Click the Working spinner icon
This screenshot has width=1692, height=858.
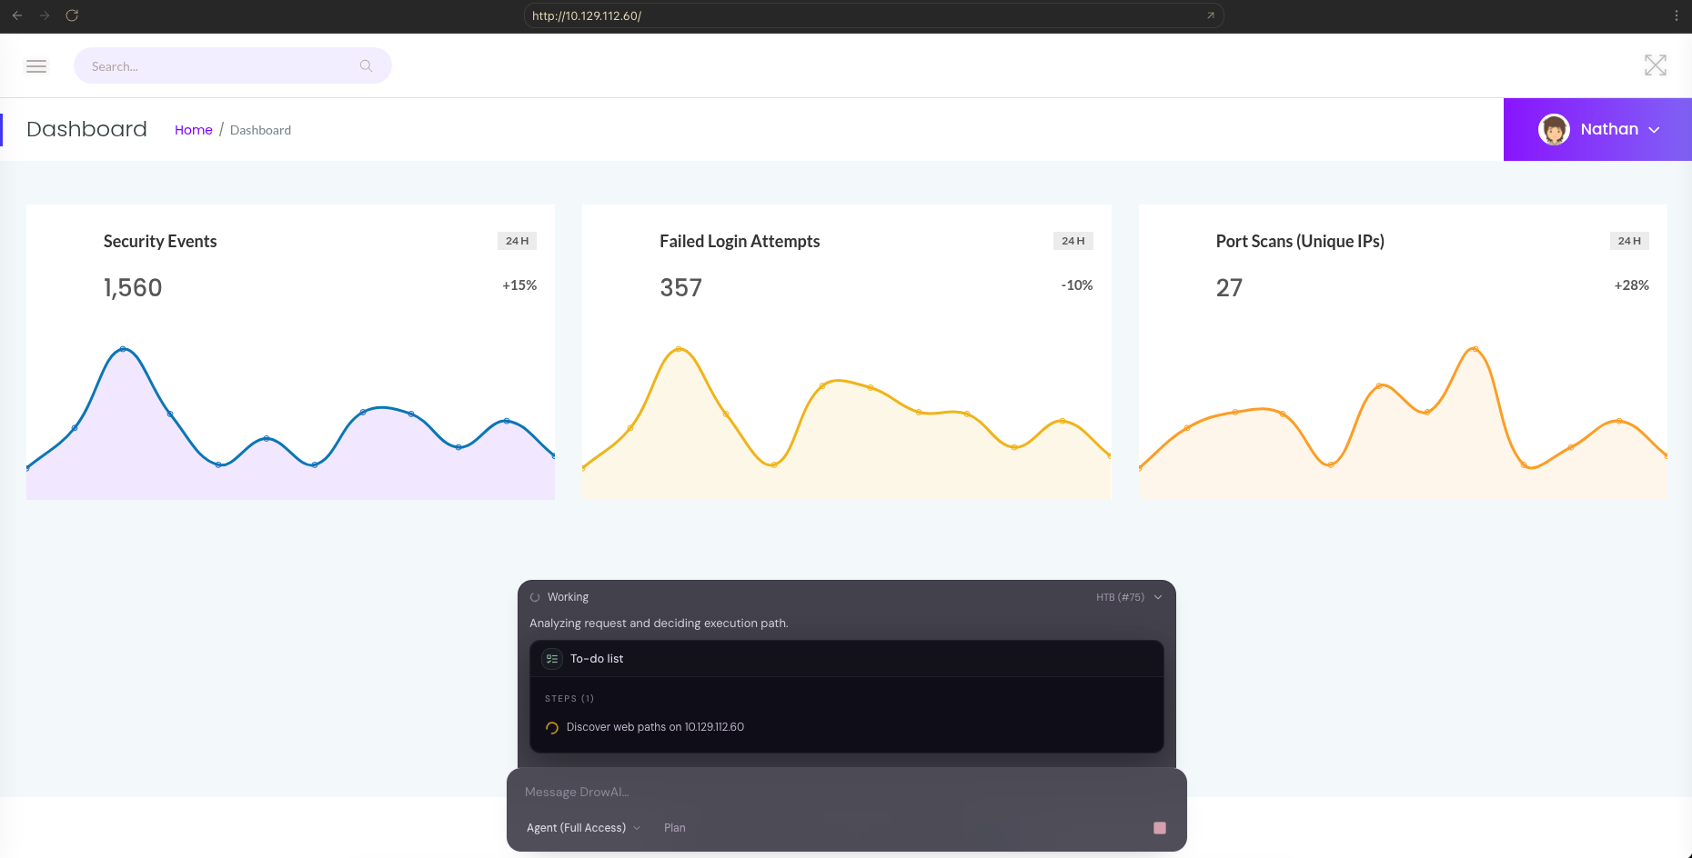(x=535, y=597)
